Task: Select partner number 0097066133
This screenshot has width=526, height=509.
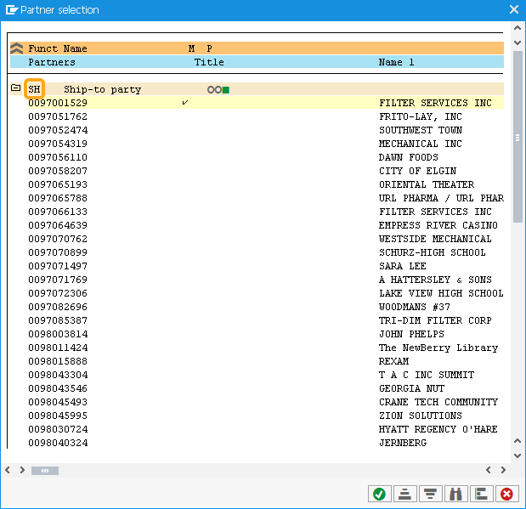Action: point(58,212)
